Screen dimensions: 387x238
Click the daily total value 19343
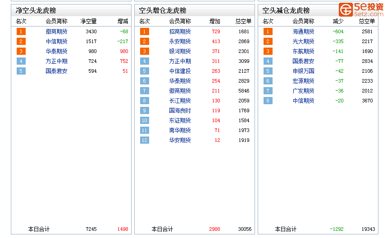[368, 229]
